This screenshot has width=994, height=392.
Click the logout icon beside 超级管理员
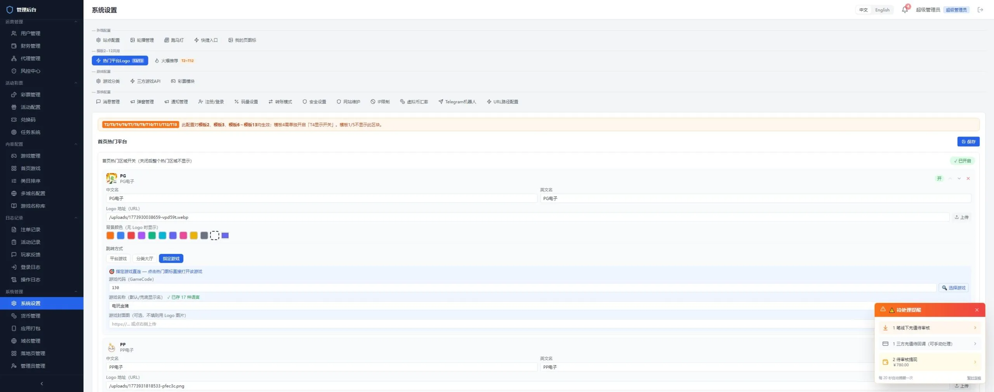(x=980, y=10)
